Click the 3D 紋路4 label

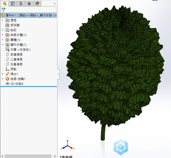tap(17, 84)
